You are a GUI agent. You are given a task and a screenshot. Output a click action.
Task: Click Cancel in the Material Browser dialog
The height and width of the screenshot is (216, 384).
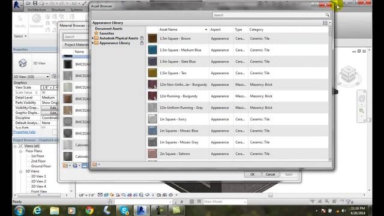(271, 175)
